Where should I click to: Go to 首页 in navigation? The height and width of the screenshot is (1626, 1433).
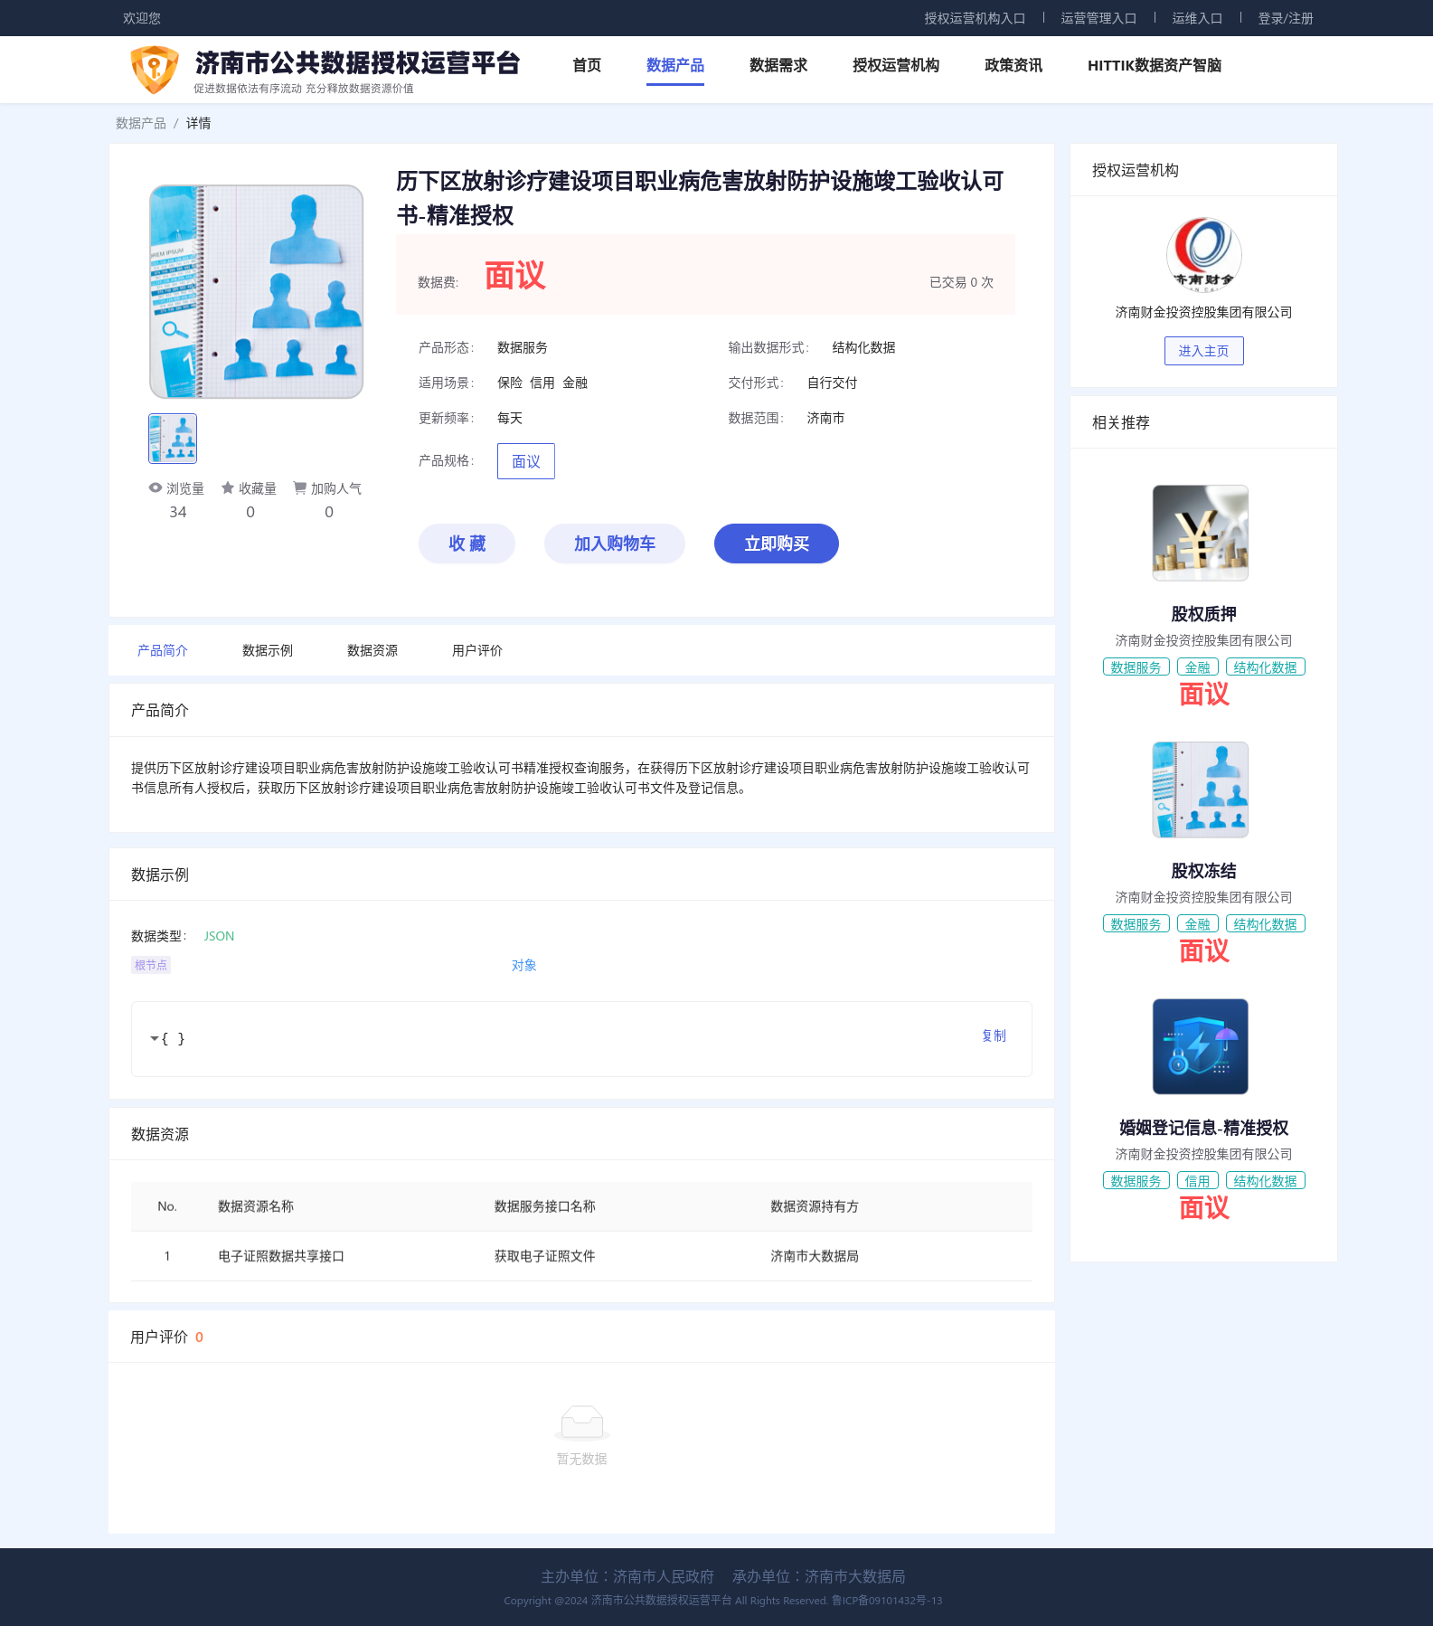[x=587, y=65]
